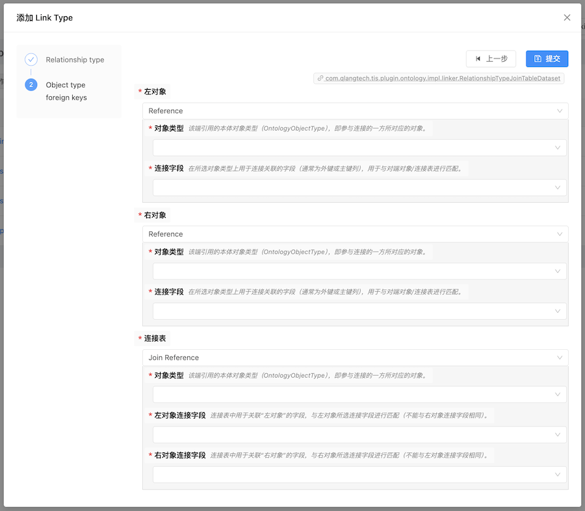The height and width of the screenshot is (511, 585).
Task: Open 左对象连接字段 dropdown
Action: (x=359, y=435)
